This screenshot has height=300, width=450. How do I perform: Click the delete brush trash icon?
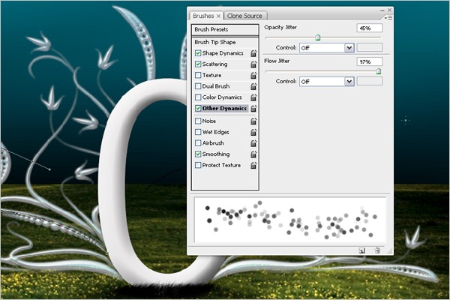pos(377,250)
